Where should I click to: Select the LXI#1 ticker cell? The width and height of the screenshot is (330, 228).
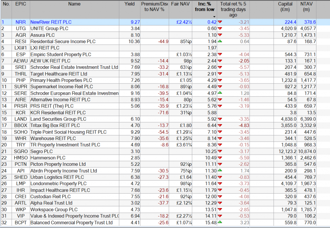point(21,48)
